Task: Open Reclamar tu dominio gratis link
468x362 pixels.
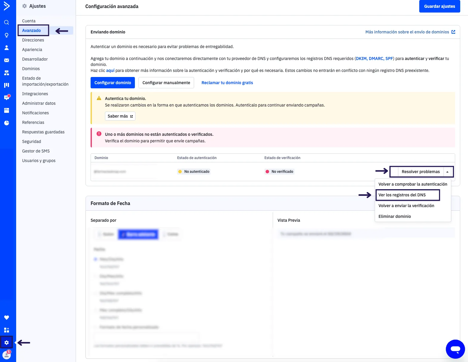Action: tap(227, 83)
